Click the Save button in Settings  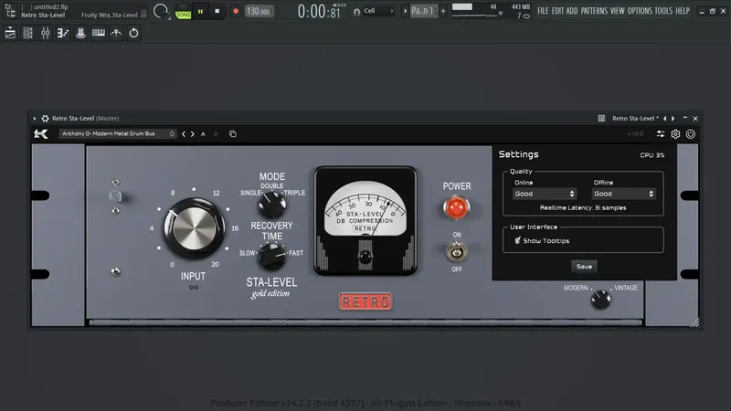pyautogui.click(x=584, y=267)
